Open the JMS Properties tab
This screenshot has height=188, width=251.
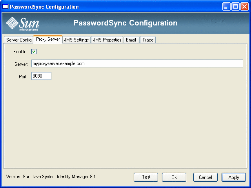click(x=107, y=40)
